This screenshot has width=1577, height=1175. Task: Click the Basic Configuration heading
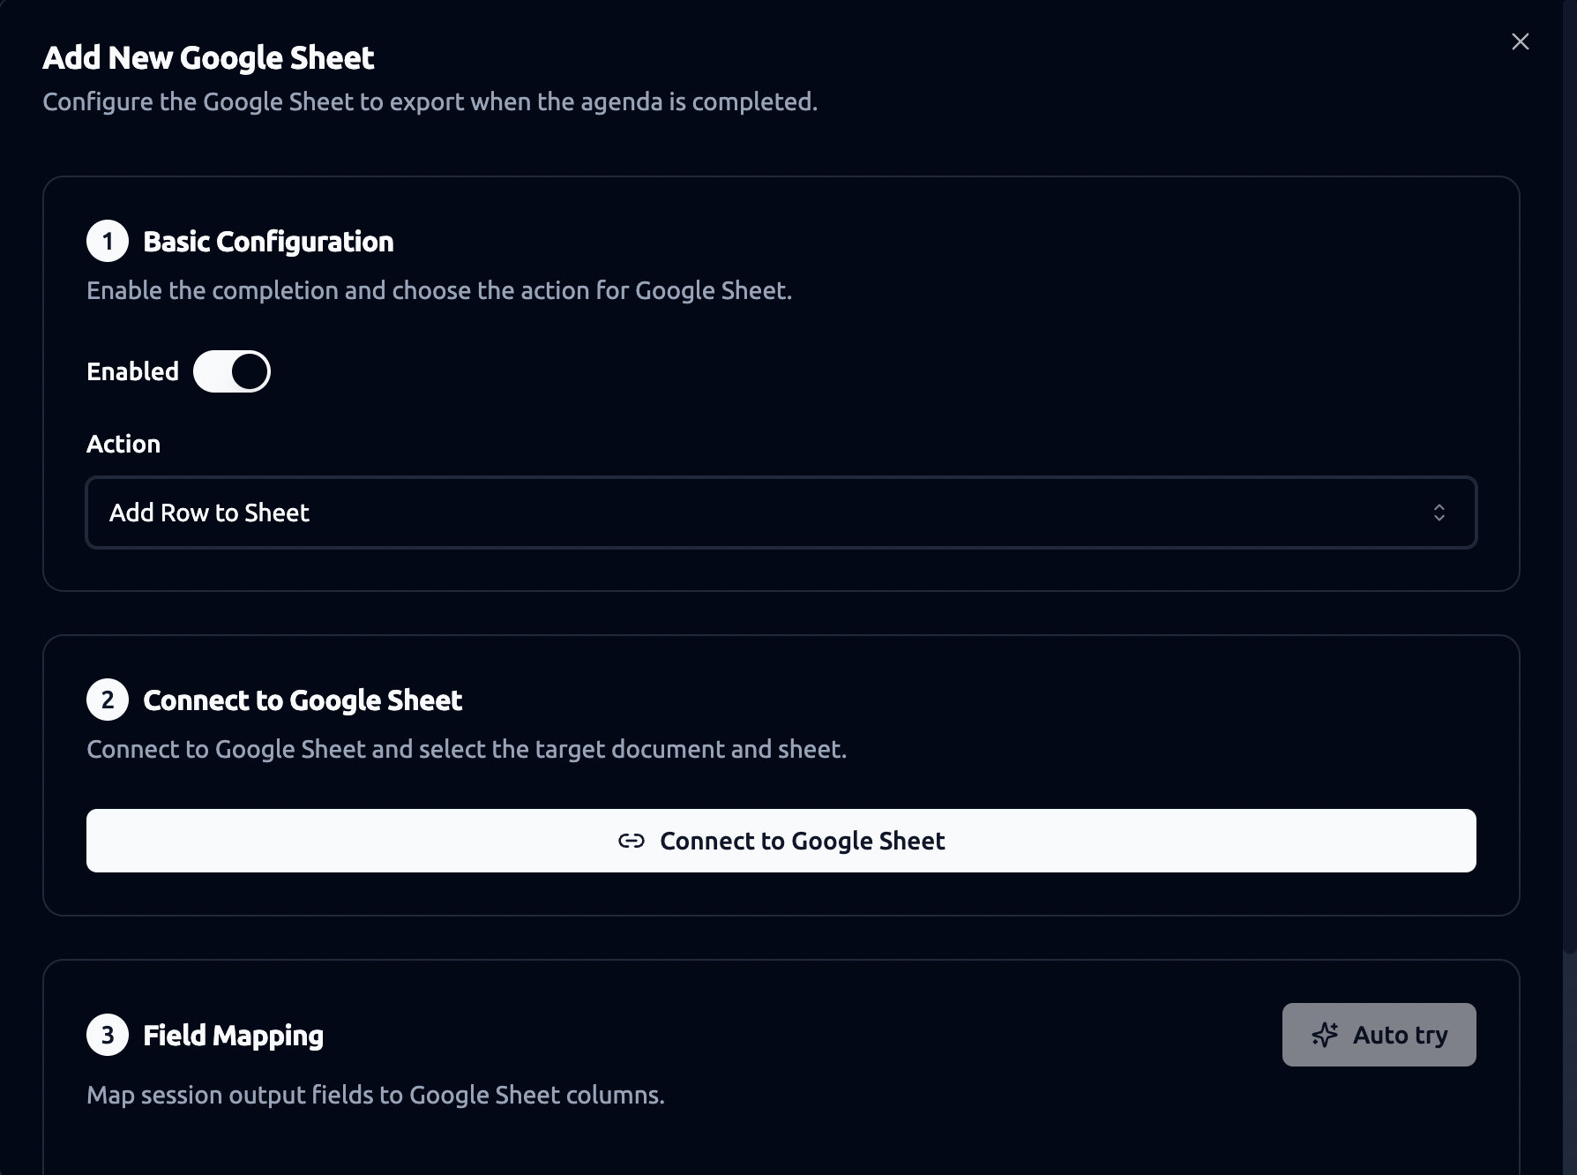[268, 242]
